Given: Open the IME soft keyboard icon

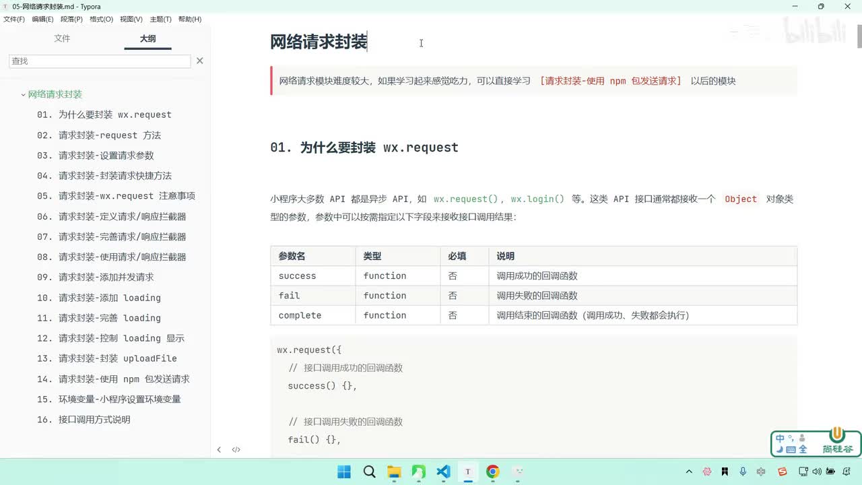Looking at the screenshot, I should point(791,449).
